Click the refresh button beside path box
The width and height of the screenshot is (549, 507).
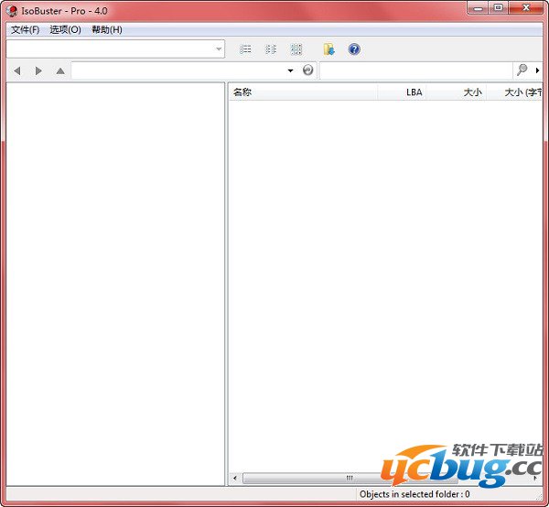(x=308, y=70)
